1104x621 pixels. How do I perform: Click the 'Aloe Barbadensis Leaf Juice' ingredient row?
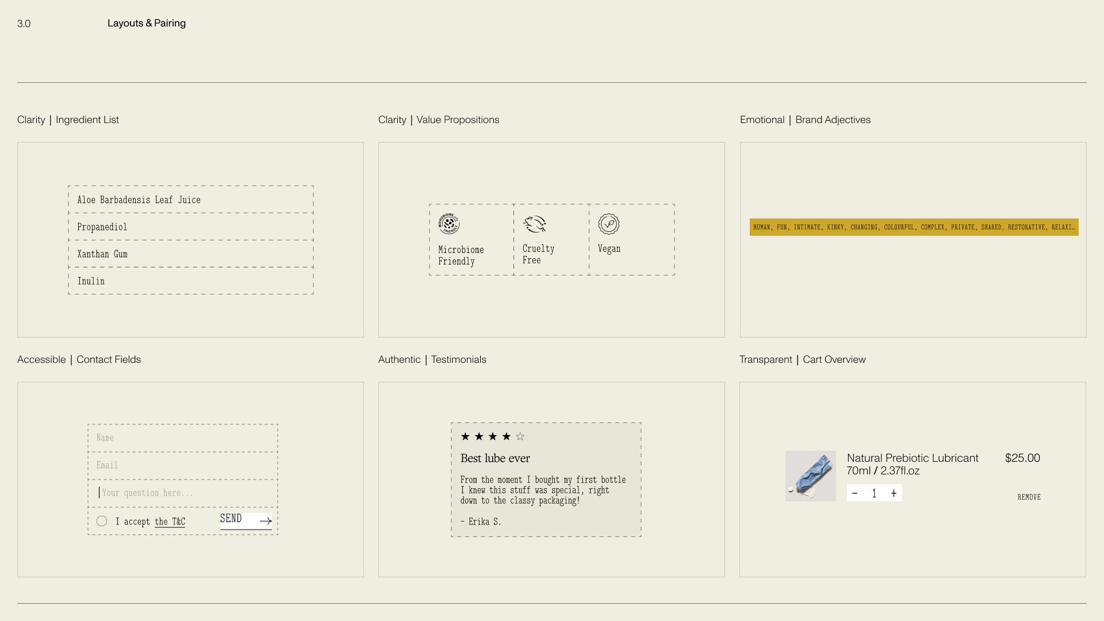click(190, 200)
